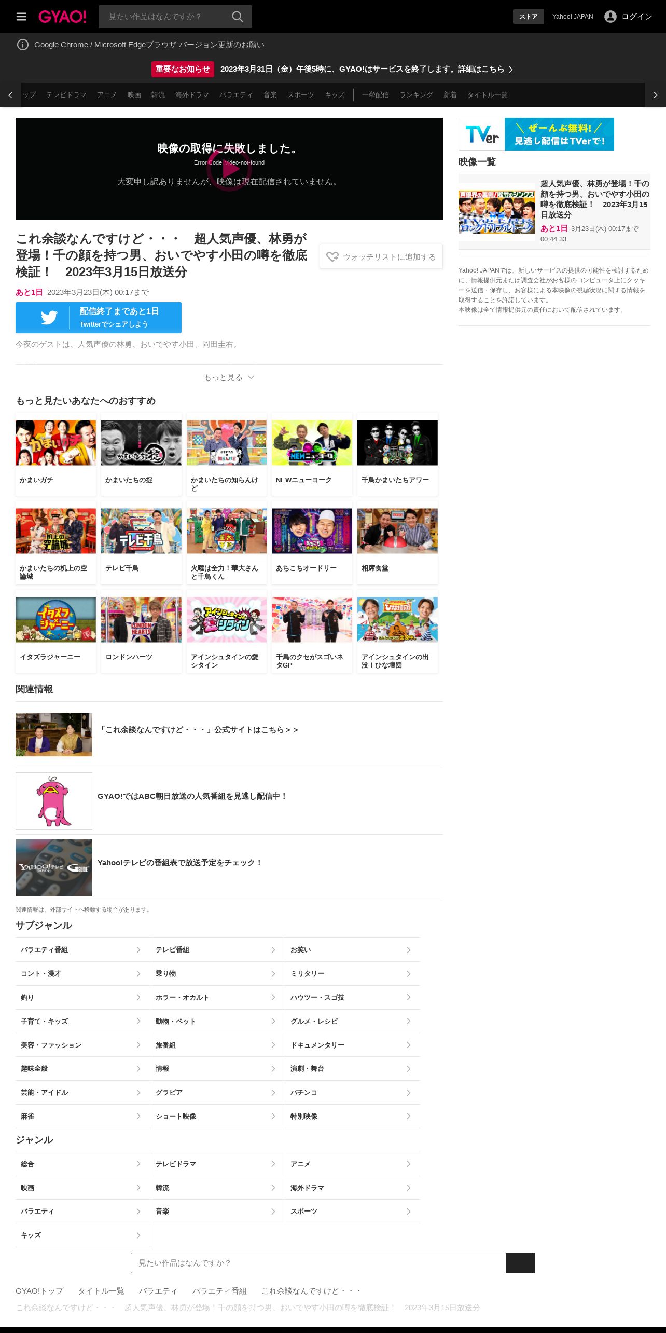Open イタズラジャーニー thumbnail
666x1333 pixels.
coord(55,620)
